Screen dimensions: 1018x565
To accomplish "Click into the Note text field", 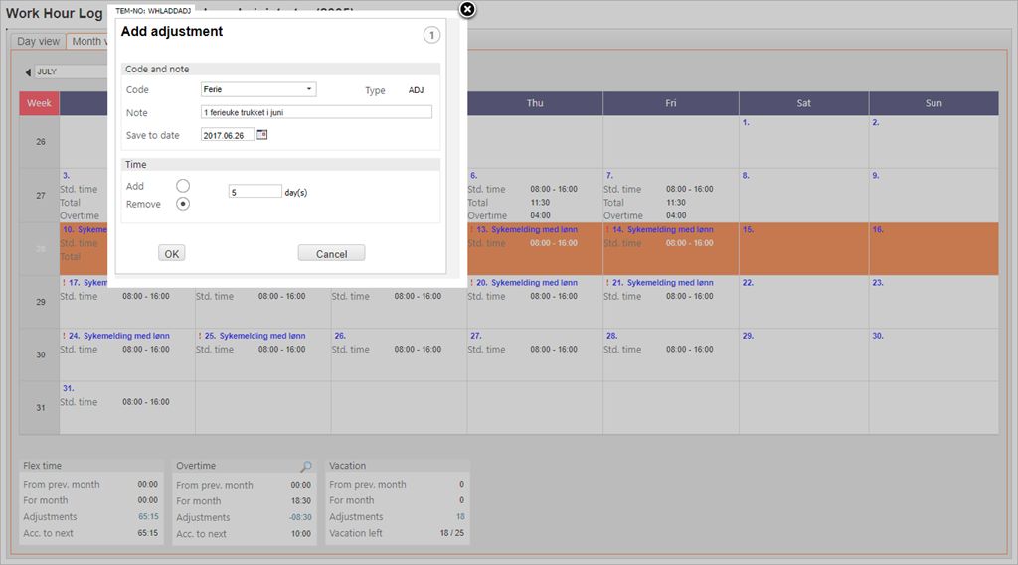I will click(x=316, y=113).
